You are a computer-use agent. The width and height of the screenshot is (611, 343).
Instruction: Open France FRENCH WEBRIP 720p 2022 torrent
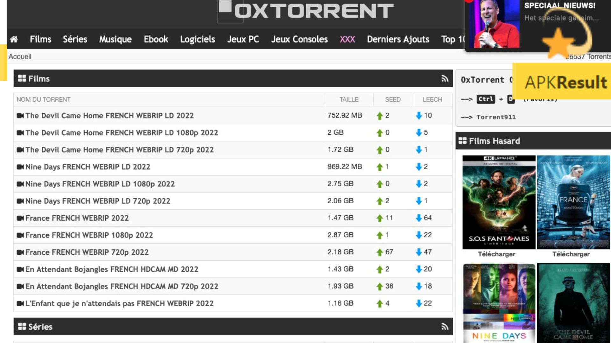[87, 252]
